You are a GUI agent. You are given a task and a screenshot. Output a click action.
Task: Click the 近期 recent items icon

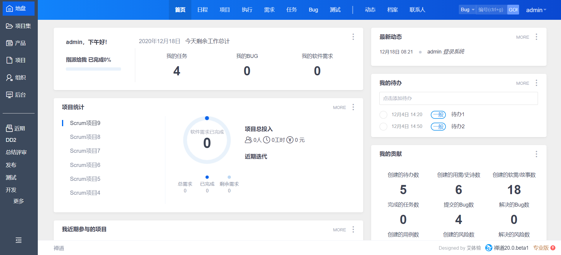(9, 128)
